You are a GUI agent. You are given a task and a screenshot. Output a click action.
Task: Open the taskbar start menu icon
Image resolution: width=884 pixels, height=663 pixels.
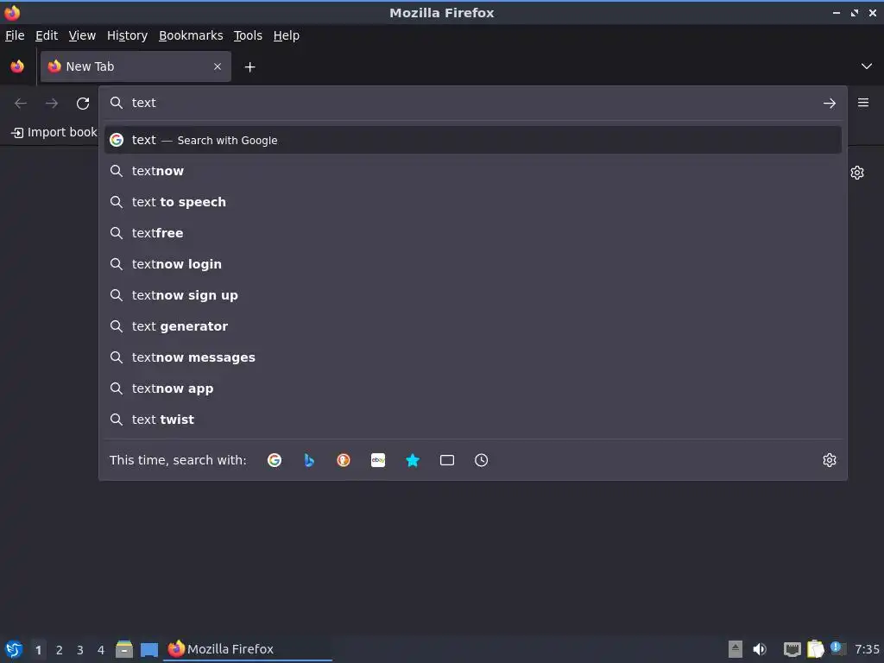pos(14,649)
